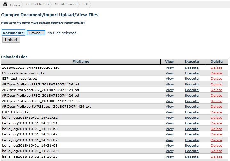Delete the FSCTESTorig.txt file
Viewport: 230px width, 161px height.
[216, 112]
